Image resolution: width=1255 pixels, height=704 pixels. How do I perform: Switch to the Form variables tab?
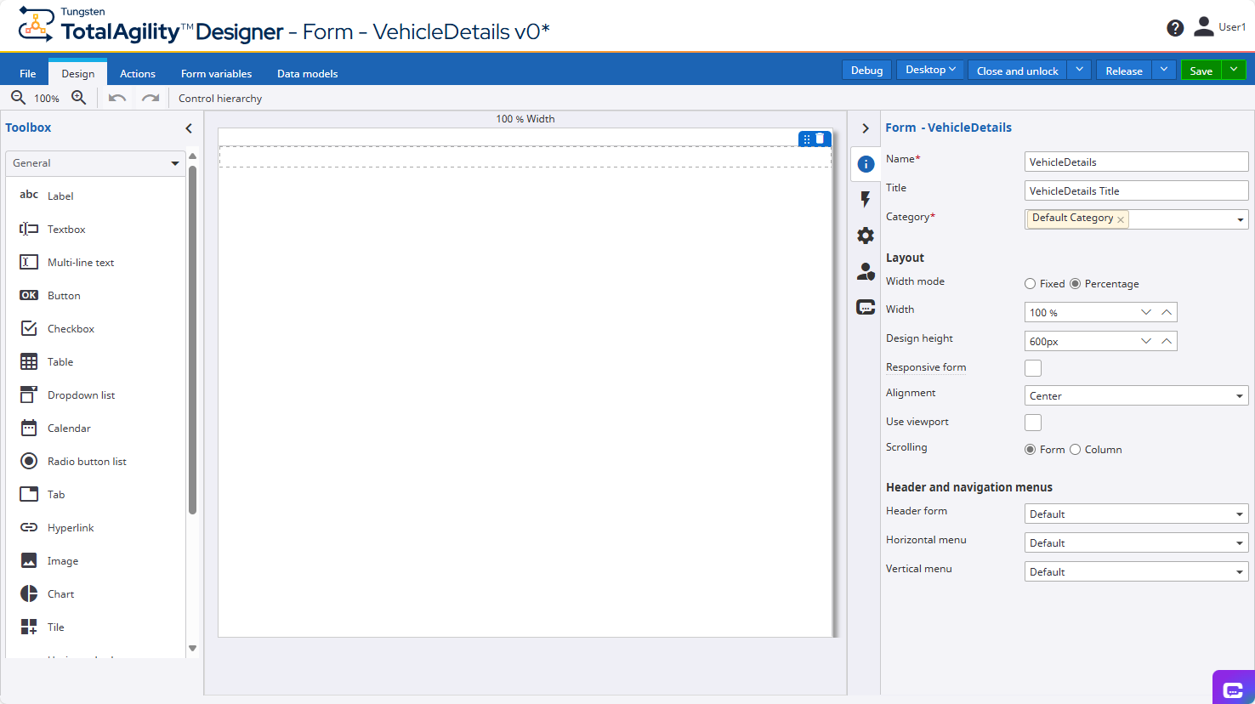tap(216, 74)
